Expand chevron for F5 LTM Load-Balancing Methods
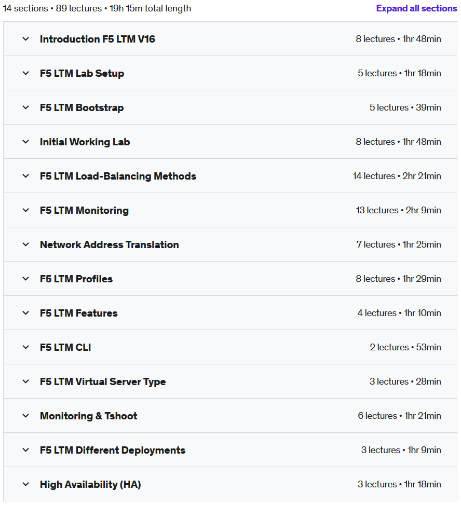This screenshot has width=461, height=505. [x=26, y=176]
